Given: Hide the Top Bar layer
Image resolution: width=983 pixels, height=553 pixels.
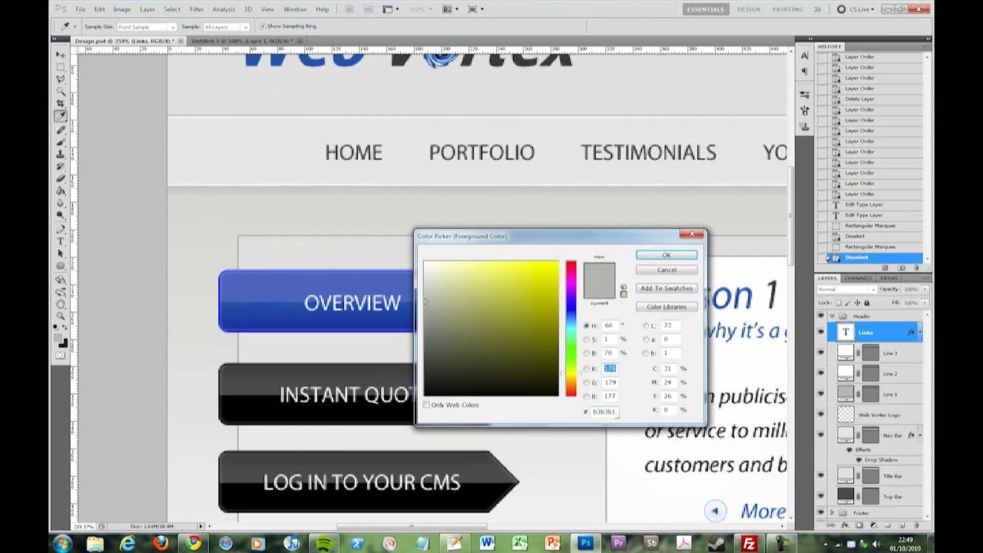Looking at the screenshot, I should 821,497.
